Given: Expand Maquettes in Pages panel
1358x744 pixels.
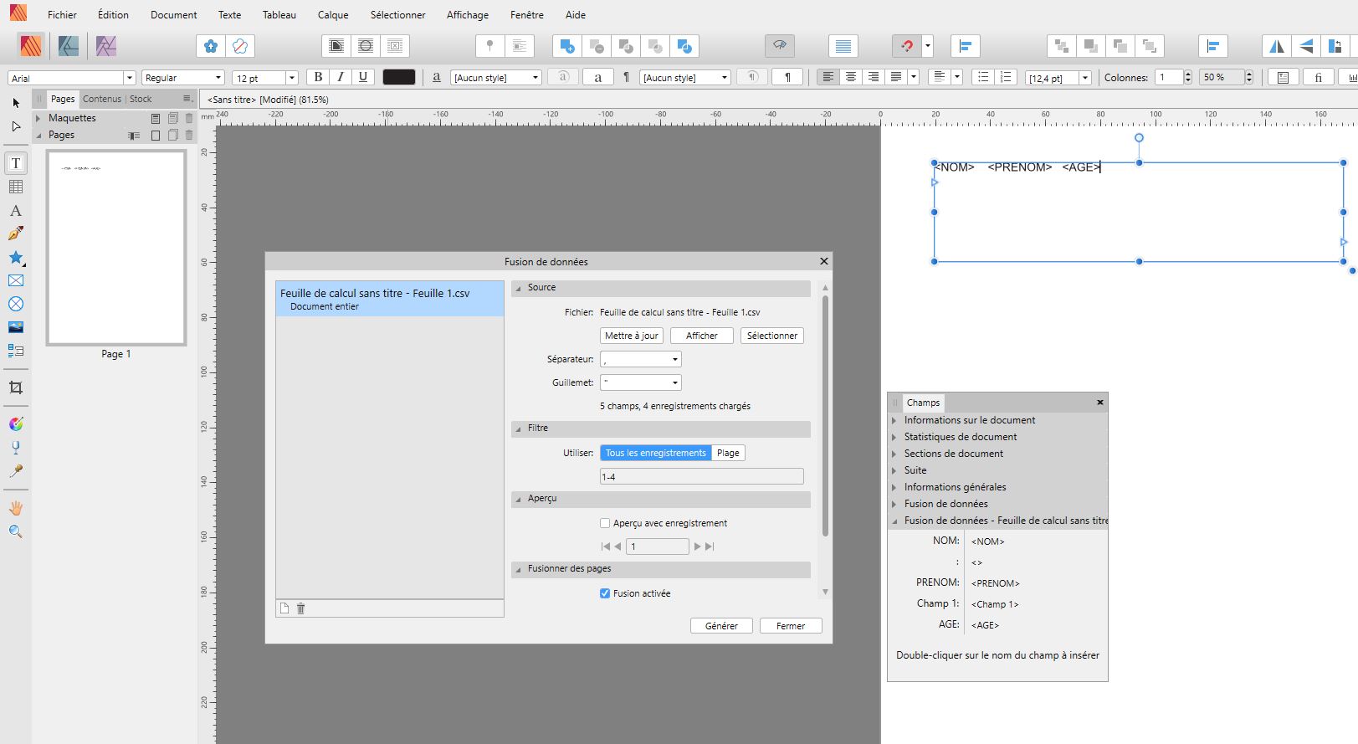Looking at the screenshot, I should 38,118.
